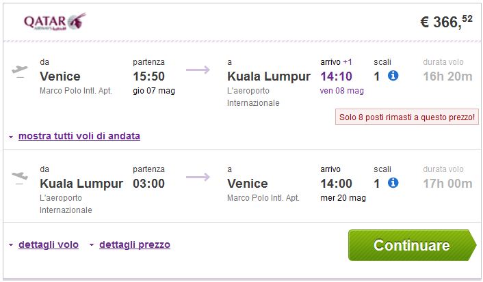Click the € 366,52 total price
Screen dimensions: 483x282
point(445,22)
